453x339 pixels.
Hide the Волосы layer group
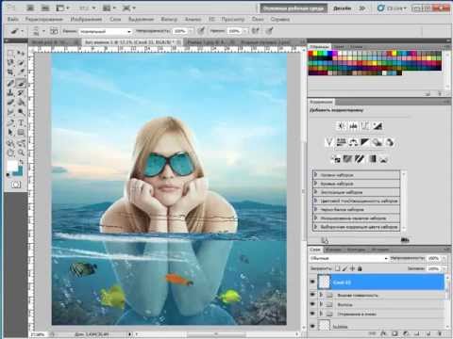312,304
